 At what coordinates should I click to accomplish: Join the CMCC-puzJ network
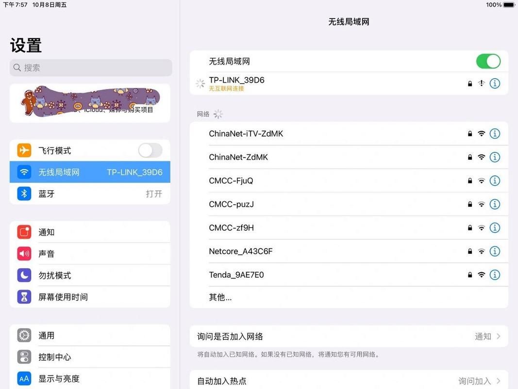pyautogui.click(x=232, y=204)
